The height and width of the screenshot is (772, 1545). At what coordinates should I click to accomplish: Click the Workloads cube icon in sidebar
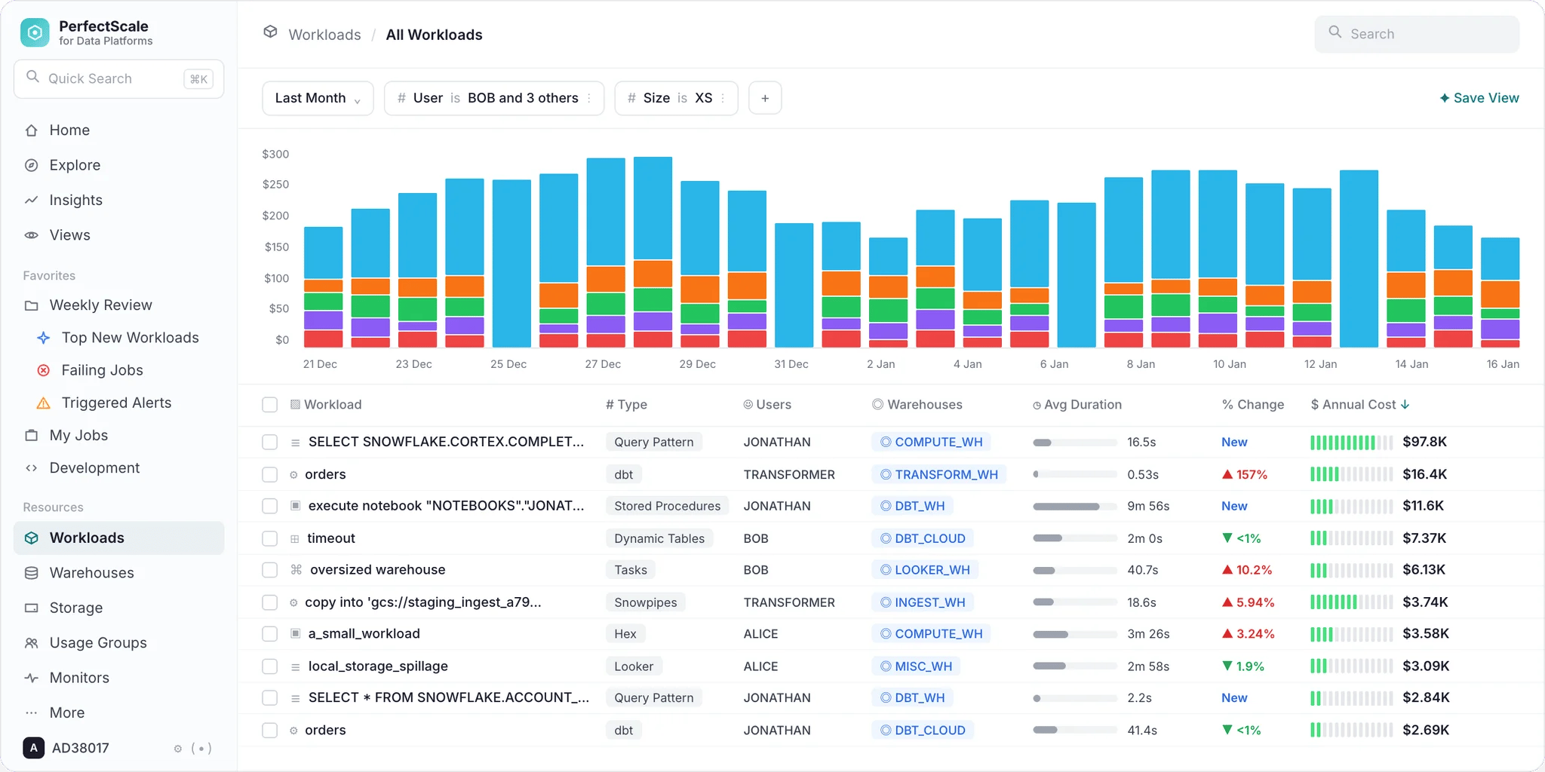click(31, 538)
